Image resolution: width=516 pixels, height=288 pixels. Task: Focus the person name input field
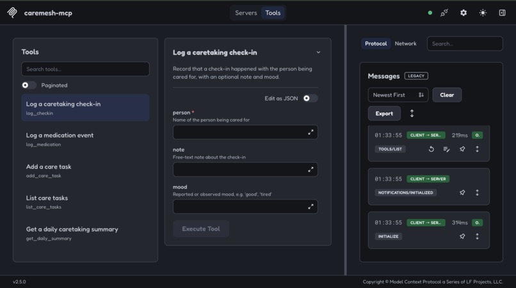pos(245,132)
